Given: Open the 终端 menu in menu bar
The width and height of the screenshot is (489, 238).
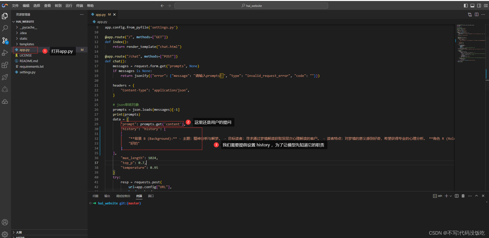Looking at the screenshot, I should click(x=79, y=6).
